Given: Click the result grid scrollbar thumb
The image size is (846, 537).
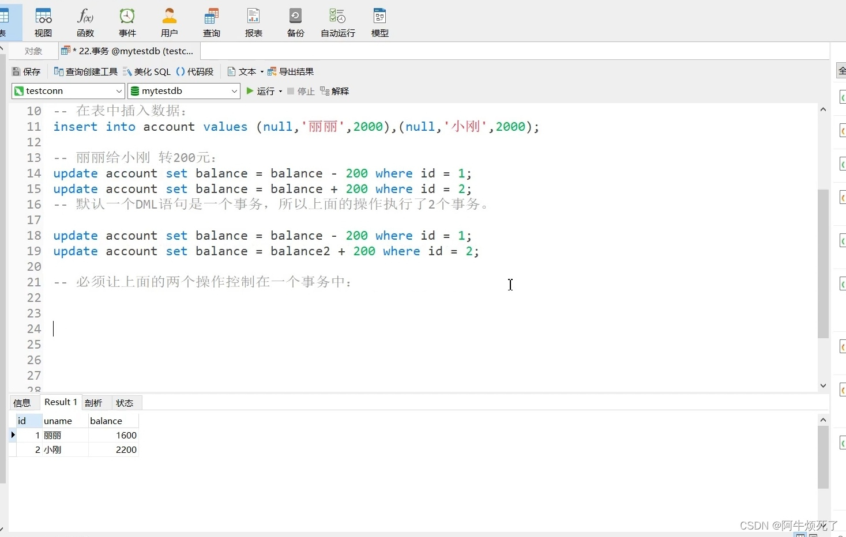Looking at the screenshot, I should 823,457.
